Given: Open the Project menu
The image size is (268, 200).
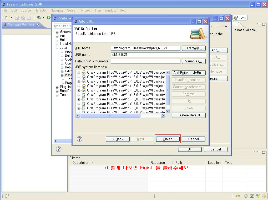Looking at the screenshot, I should (x=86, y=10).
